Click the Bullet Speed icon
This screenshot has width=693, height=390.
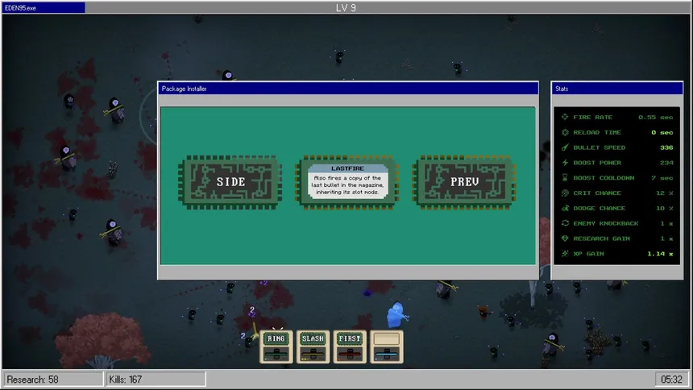(x=565, y=147)
